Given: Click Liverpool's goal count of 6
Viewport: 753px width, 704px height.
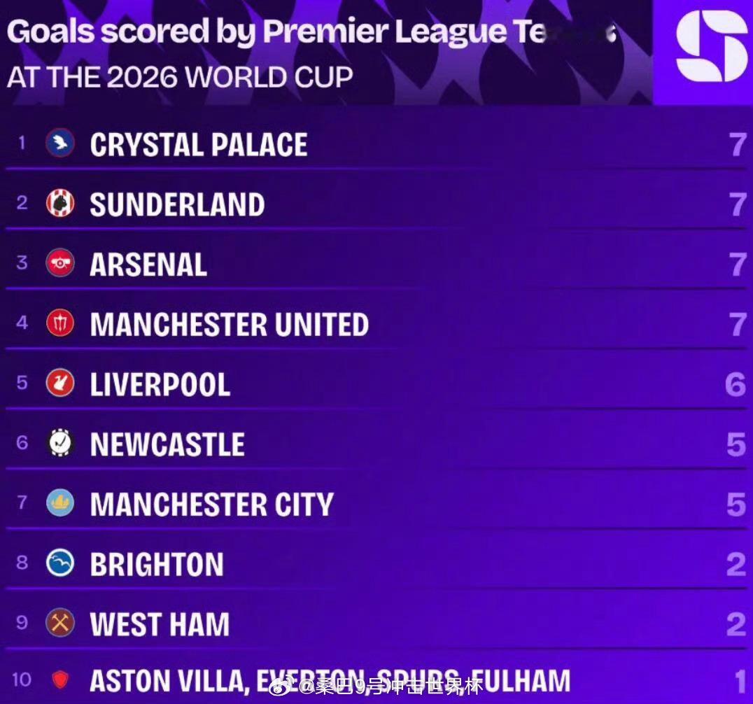Looking at the screenshot, I should point(736,384).
